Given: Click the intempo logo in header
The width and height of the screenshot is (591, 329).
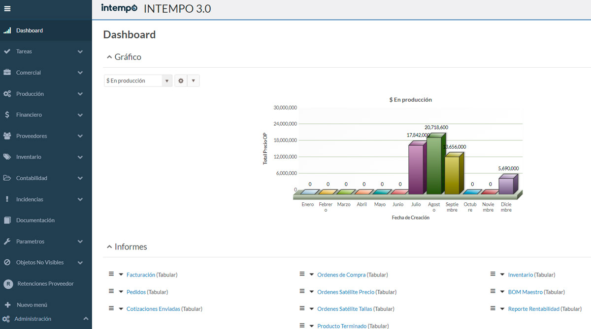Looking at the screenshot, I should coord(119,8).
